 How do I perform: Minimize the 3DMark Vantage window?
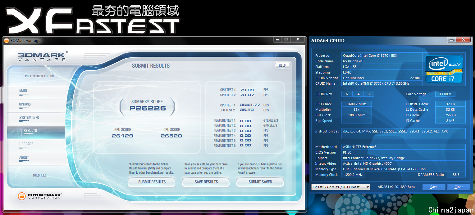pyautogui.click(x=278, y=39)
